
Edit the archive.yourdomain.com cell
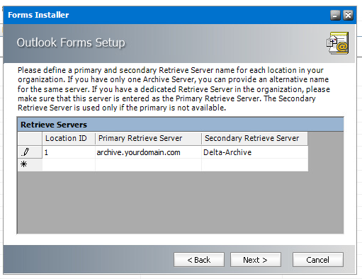[x=148, y=152]
